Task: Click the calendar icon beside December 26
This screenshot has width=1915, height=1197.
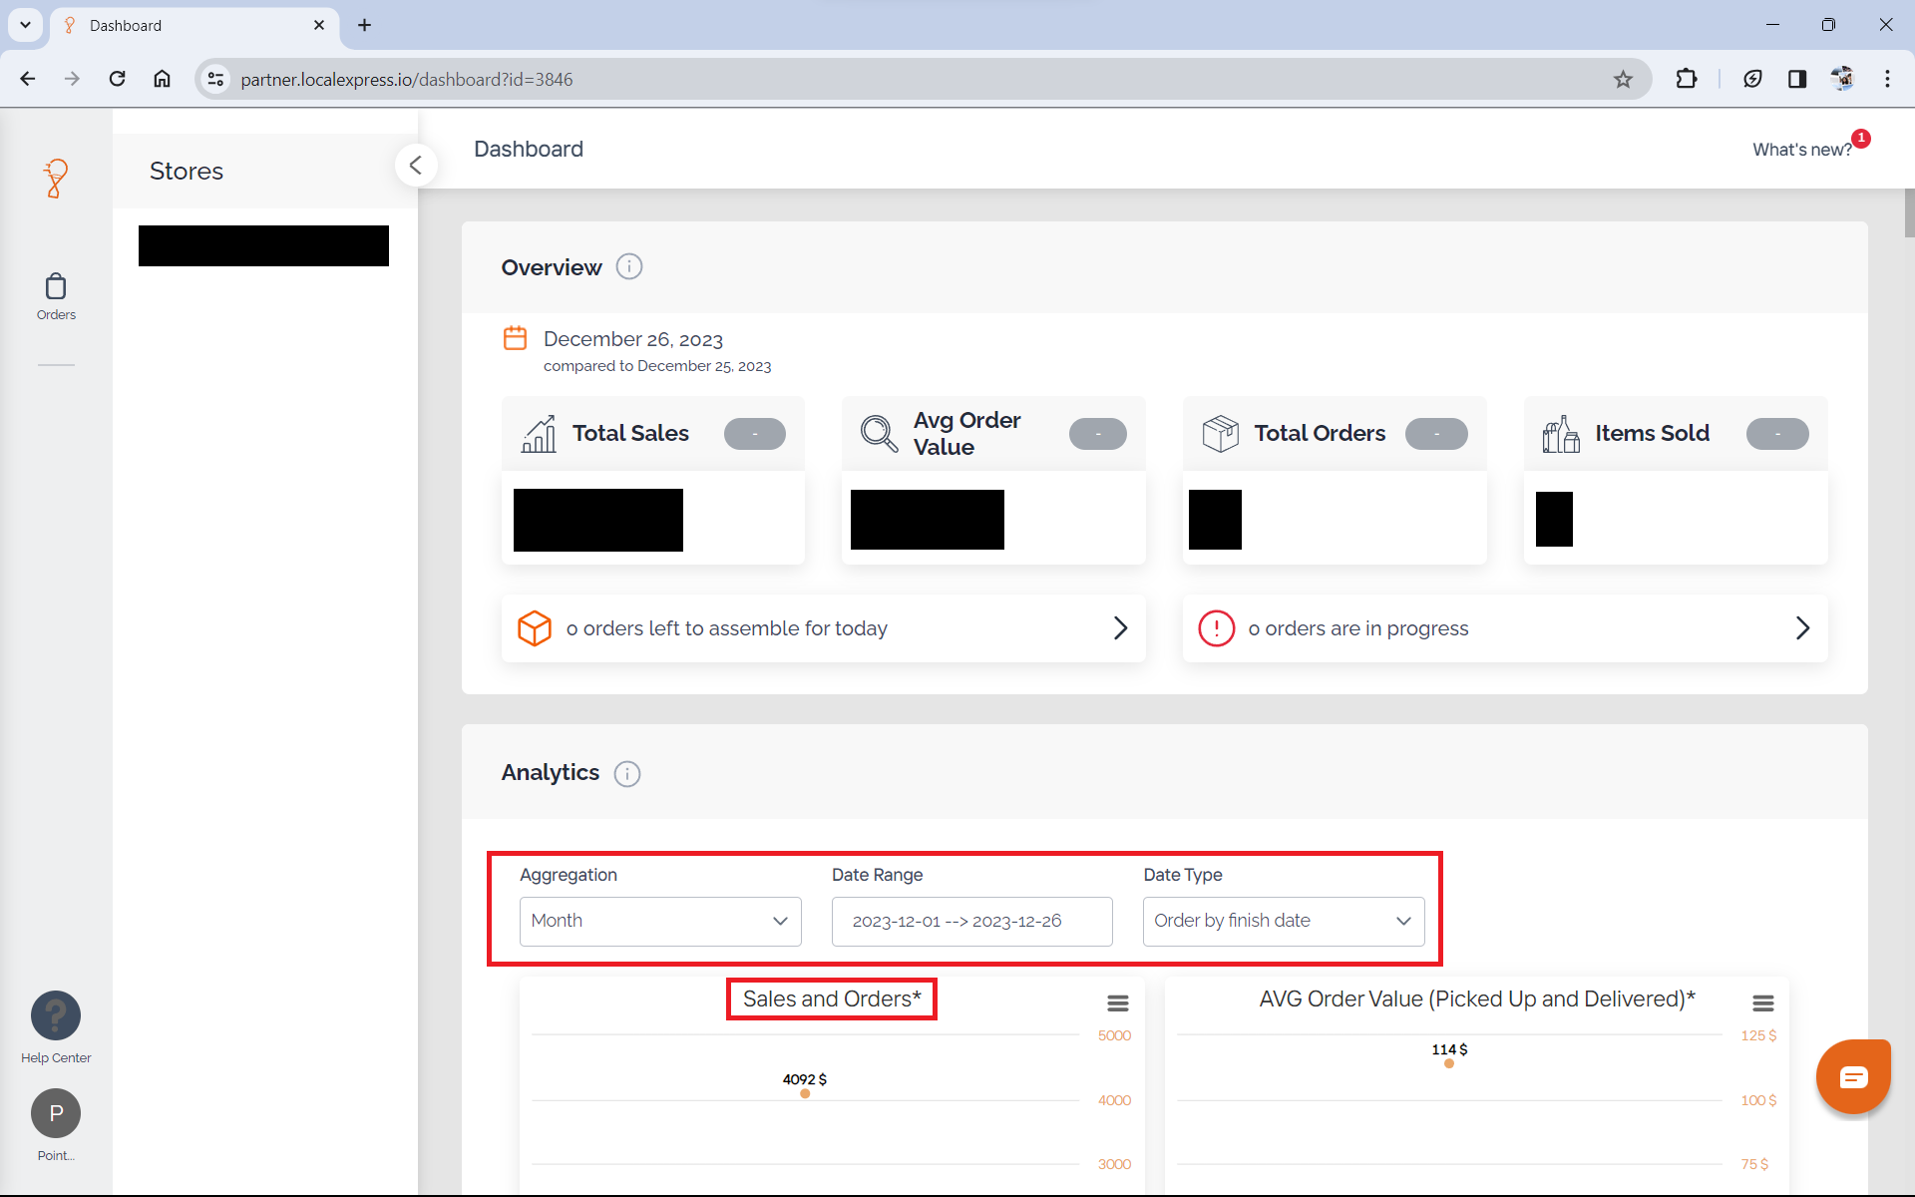Action: click(515, 338)
